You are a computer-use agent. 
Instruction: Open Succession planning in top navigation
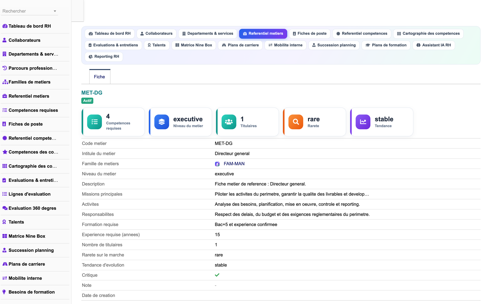(x=334, y=45)
